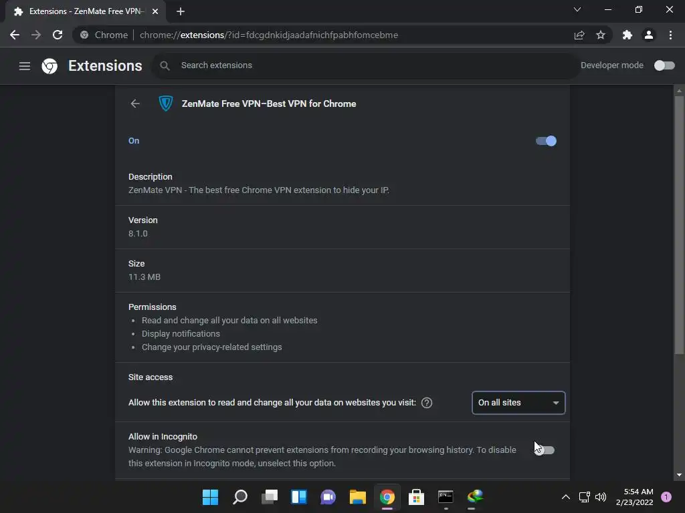Open tab search chevron in title bar

tap(577, 9)
